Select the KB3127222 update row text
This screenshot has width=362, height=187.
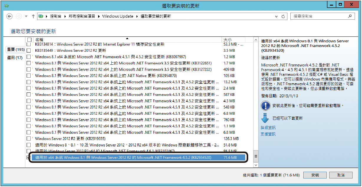click(123, 69)
